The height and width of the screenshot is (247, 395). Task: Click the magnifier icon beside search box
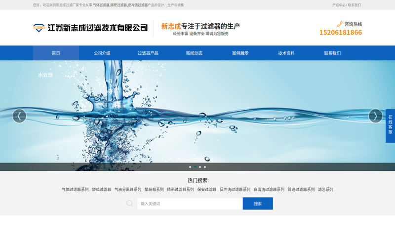click(x=129, y=203)
